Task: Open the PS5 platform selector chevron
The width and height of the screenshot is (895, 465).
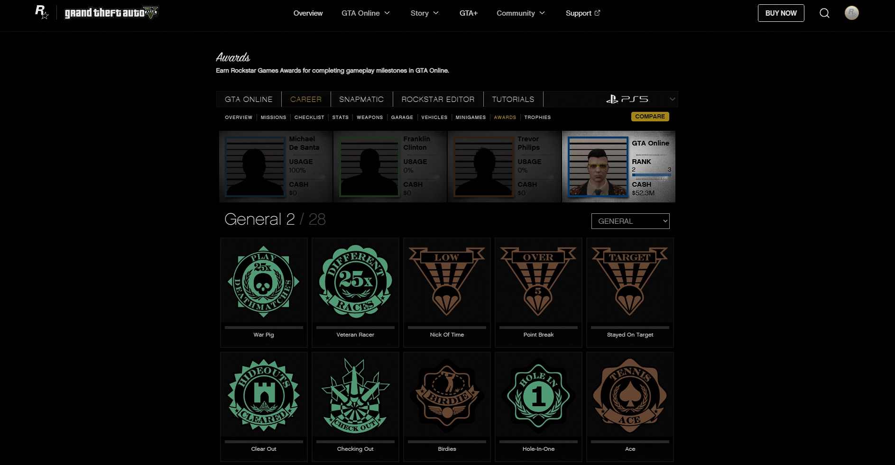Action: coord(672,99)
